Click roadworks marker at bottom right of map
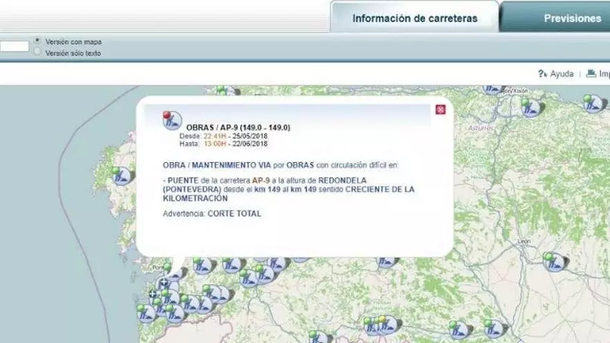610x343 pixels. tap(495, 328)
